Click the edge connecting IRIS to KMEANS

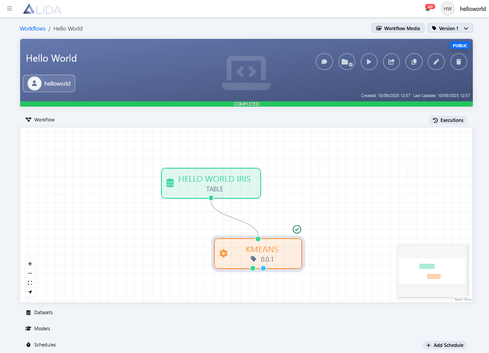coord(234,219)
